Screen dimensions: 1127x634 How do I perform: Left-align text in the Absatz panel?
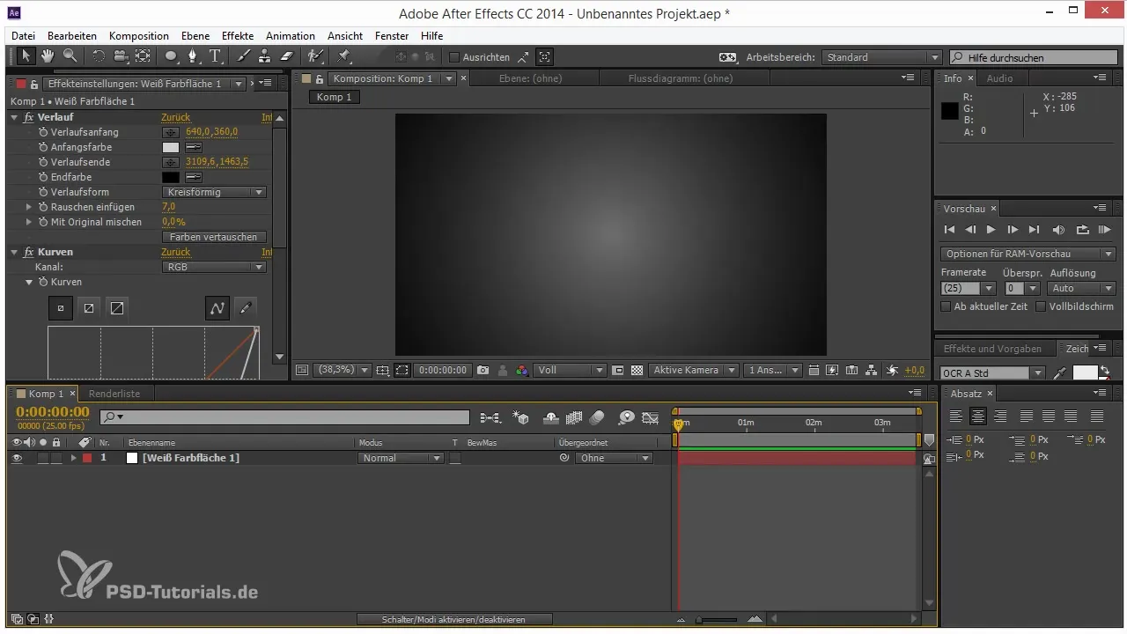(x=955, y=417)
